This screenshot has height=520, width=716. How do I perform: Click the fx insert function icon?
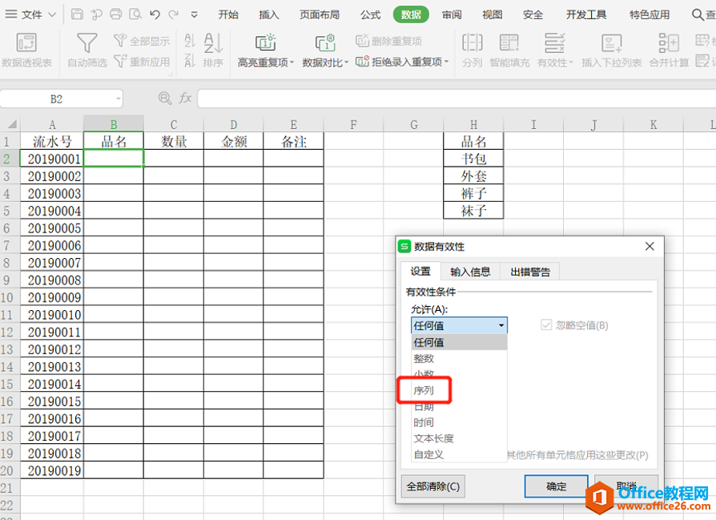[185, 98]
